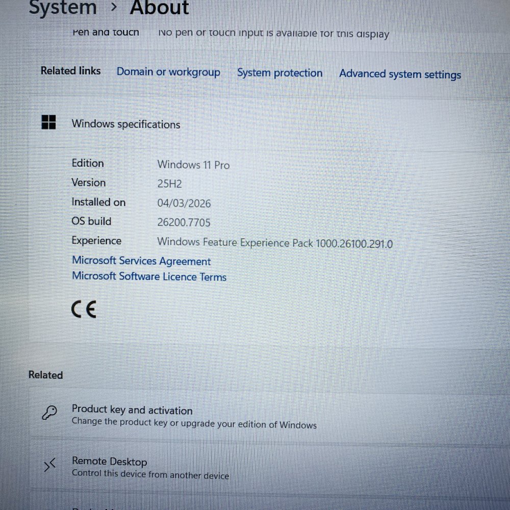Click the Pen and touch label
510x510 pixels.
click(x=106, y=32)
